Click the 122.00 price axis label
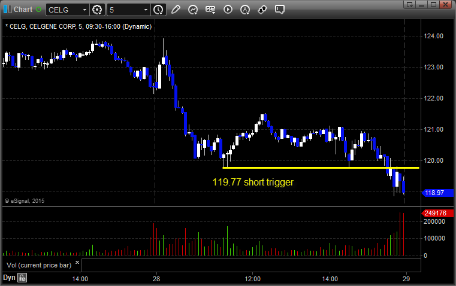Viewport: 456px width, 286px height. [x=434, y=98]
